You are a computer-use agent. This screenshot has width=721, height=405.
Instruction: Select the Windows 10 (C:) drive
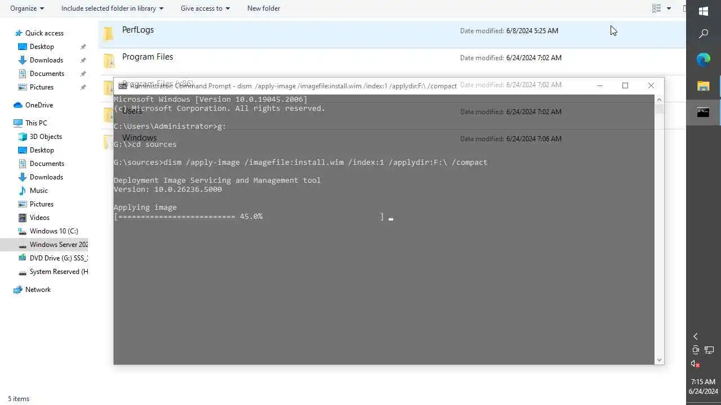[x=54, y=231]
